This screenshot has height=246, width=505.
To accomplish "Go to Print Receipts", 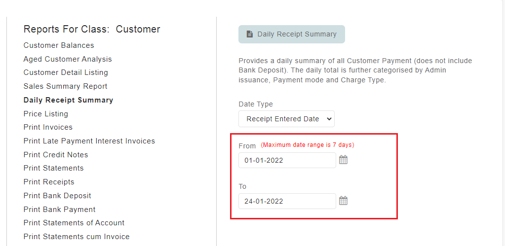I will 49,182.
